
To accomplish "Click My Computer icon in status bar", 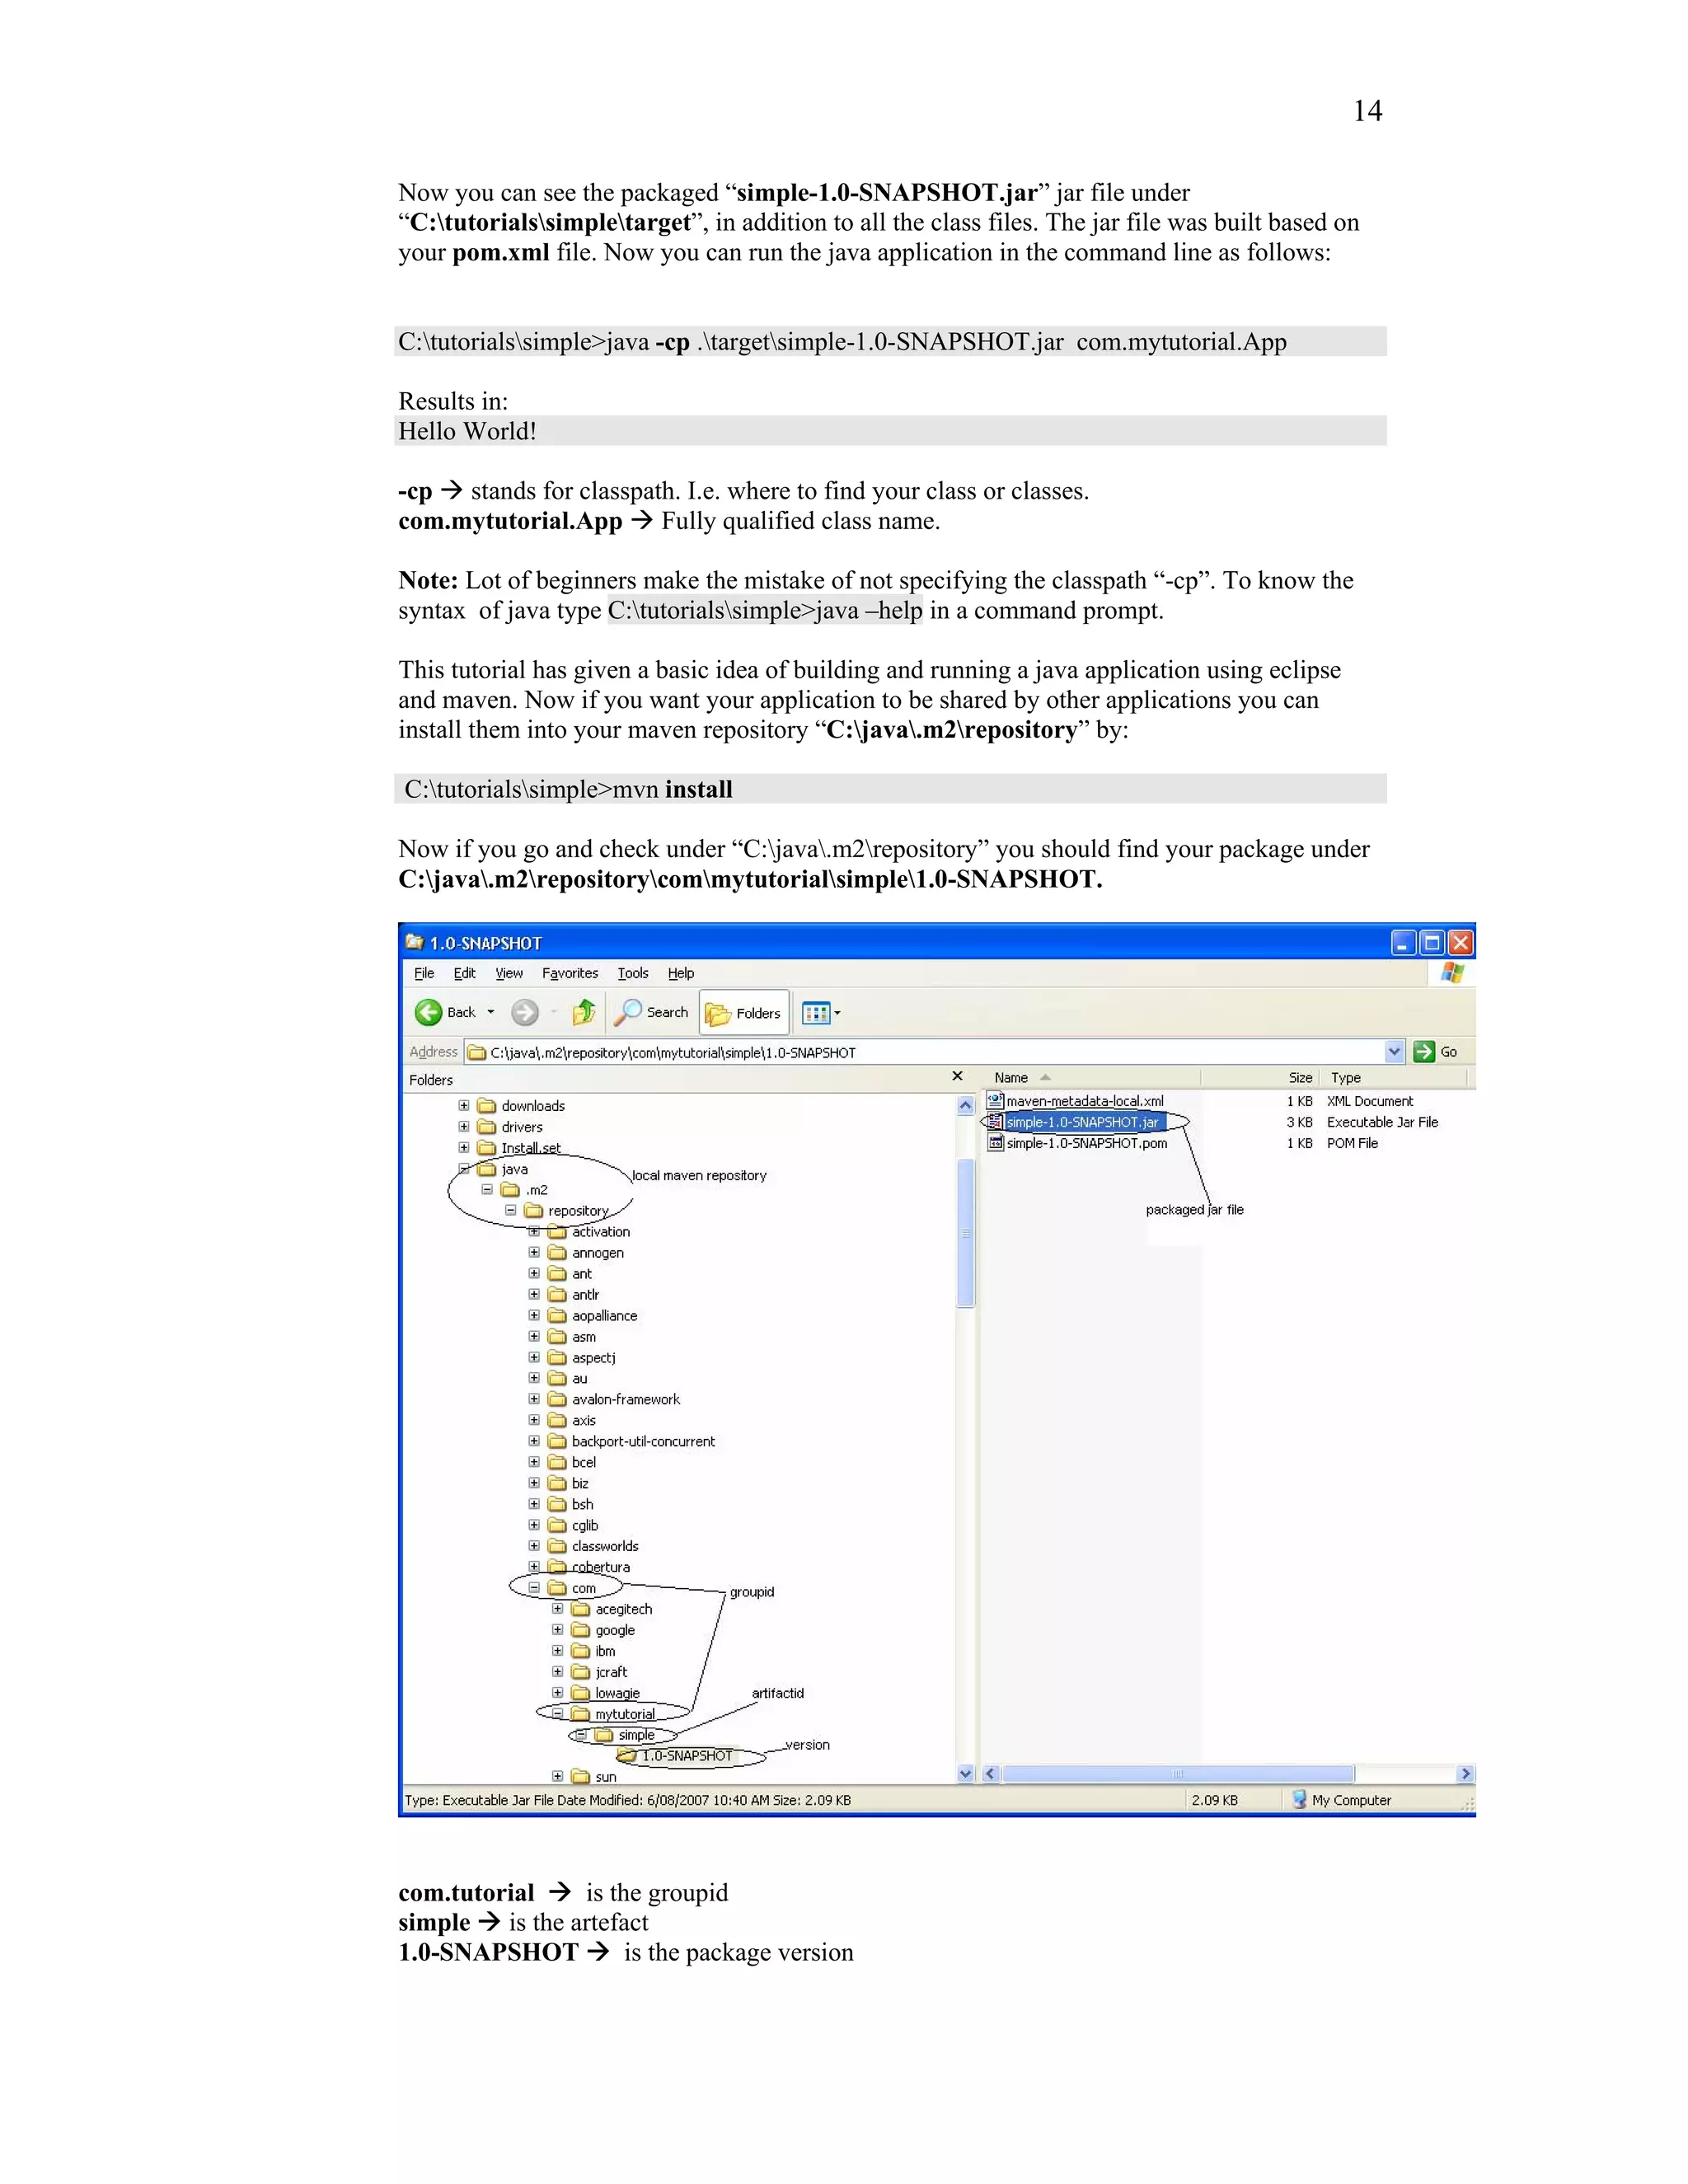I will click(1299, 1799).
